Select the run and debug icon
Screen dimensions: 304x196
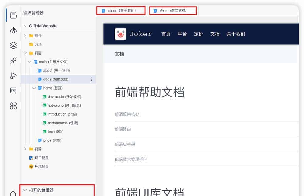(x=13, y=76)
